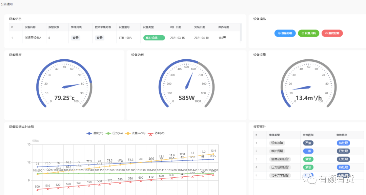
Task: Click the 待处理 status badge for 设备故障
Action: pos(343,143)
